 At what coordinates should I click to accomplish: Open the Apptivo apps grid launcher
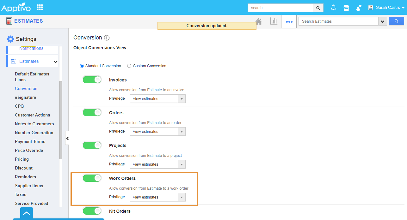click(x=40, y=7)
